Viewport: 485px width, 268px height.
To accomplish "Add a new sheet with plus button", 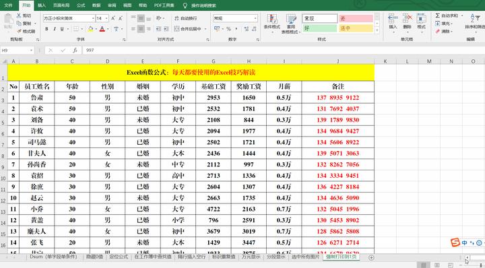I will click(371, 257).
